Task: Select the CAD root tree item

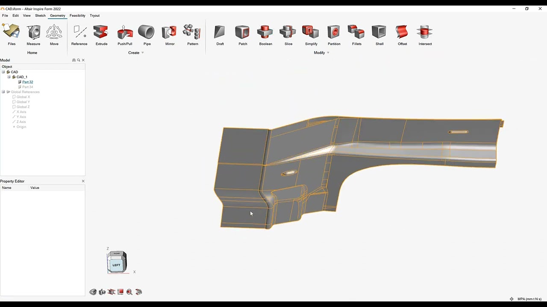Action: click(x=14, y=72)
